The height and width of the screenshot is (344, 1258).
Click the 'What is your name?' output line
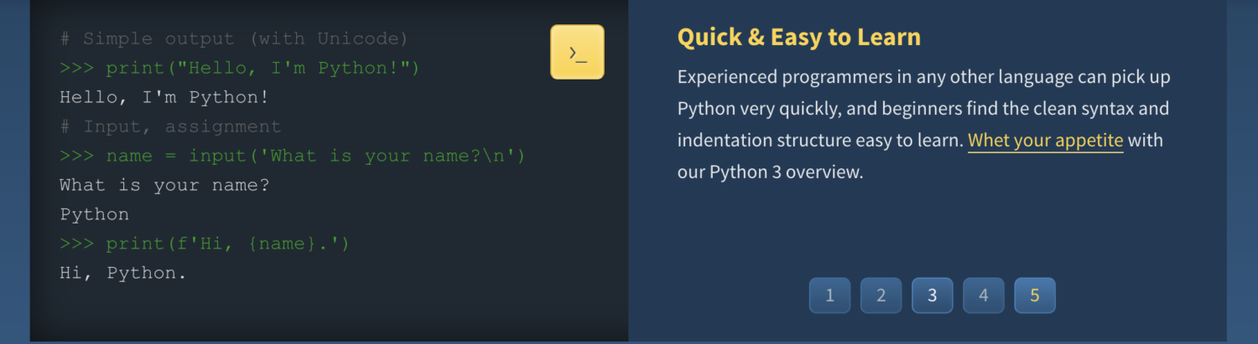pos(164,185)
